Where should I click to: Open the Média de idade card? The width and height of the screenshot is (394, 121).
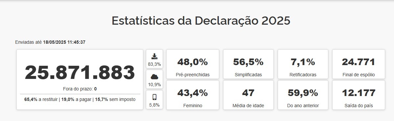point(248,95)
